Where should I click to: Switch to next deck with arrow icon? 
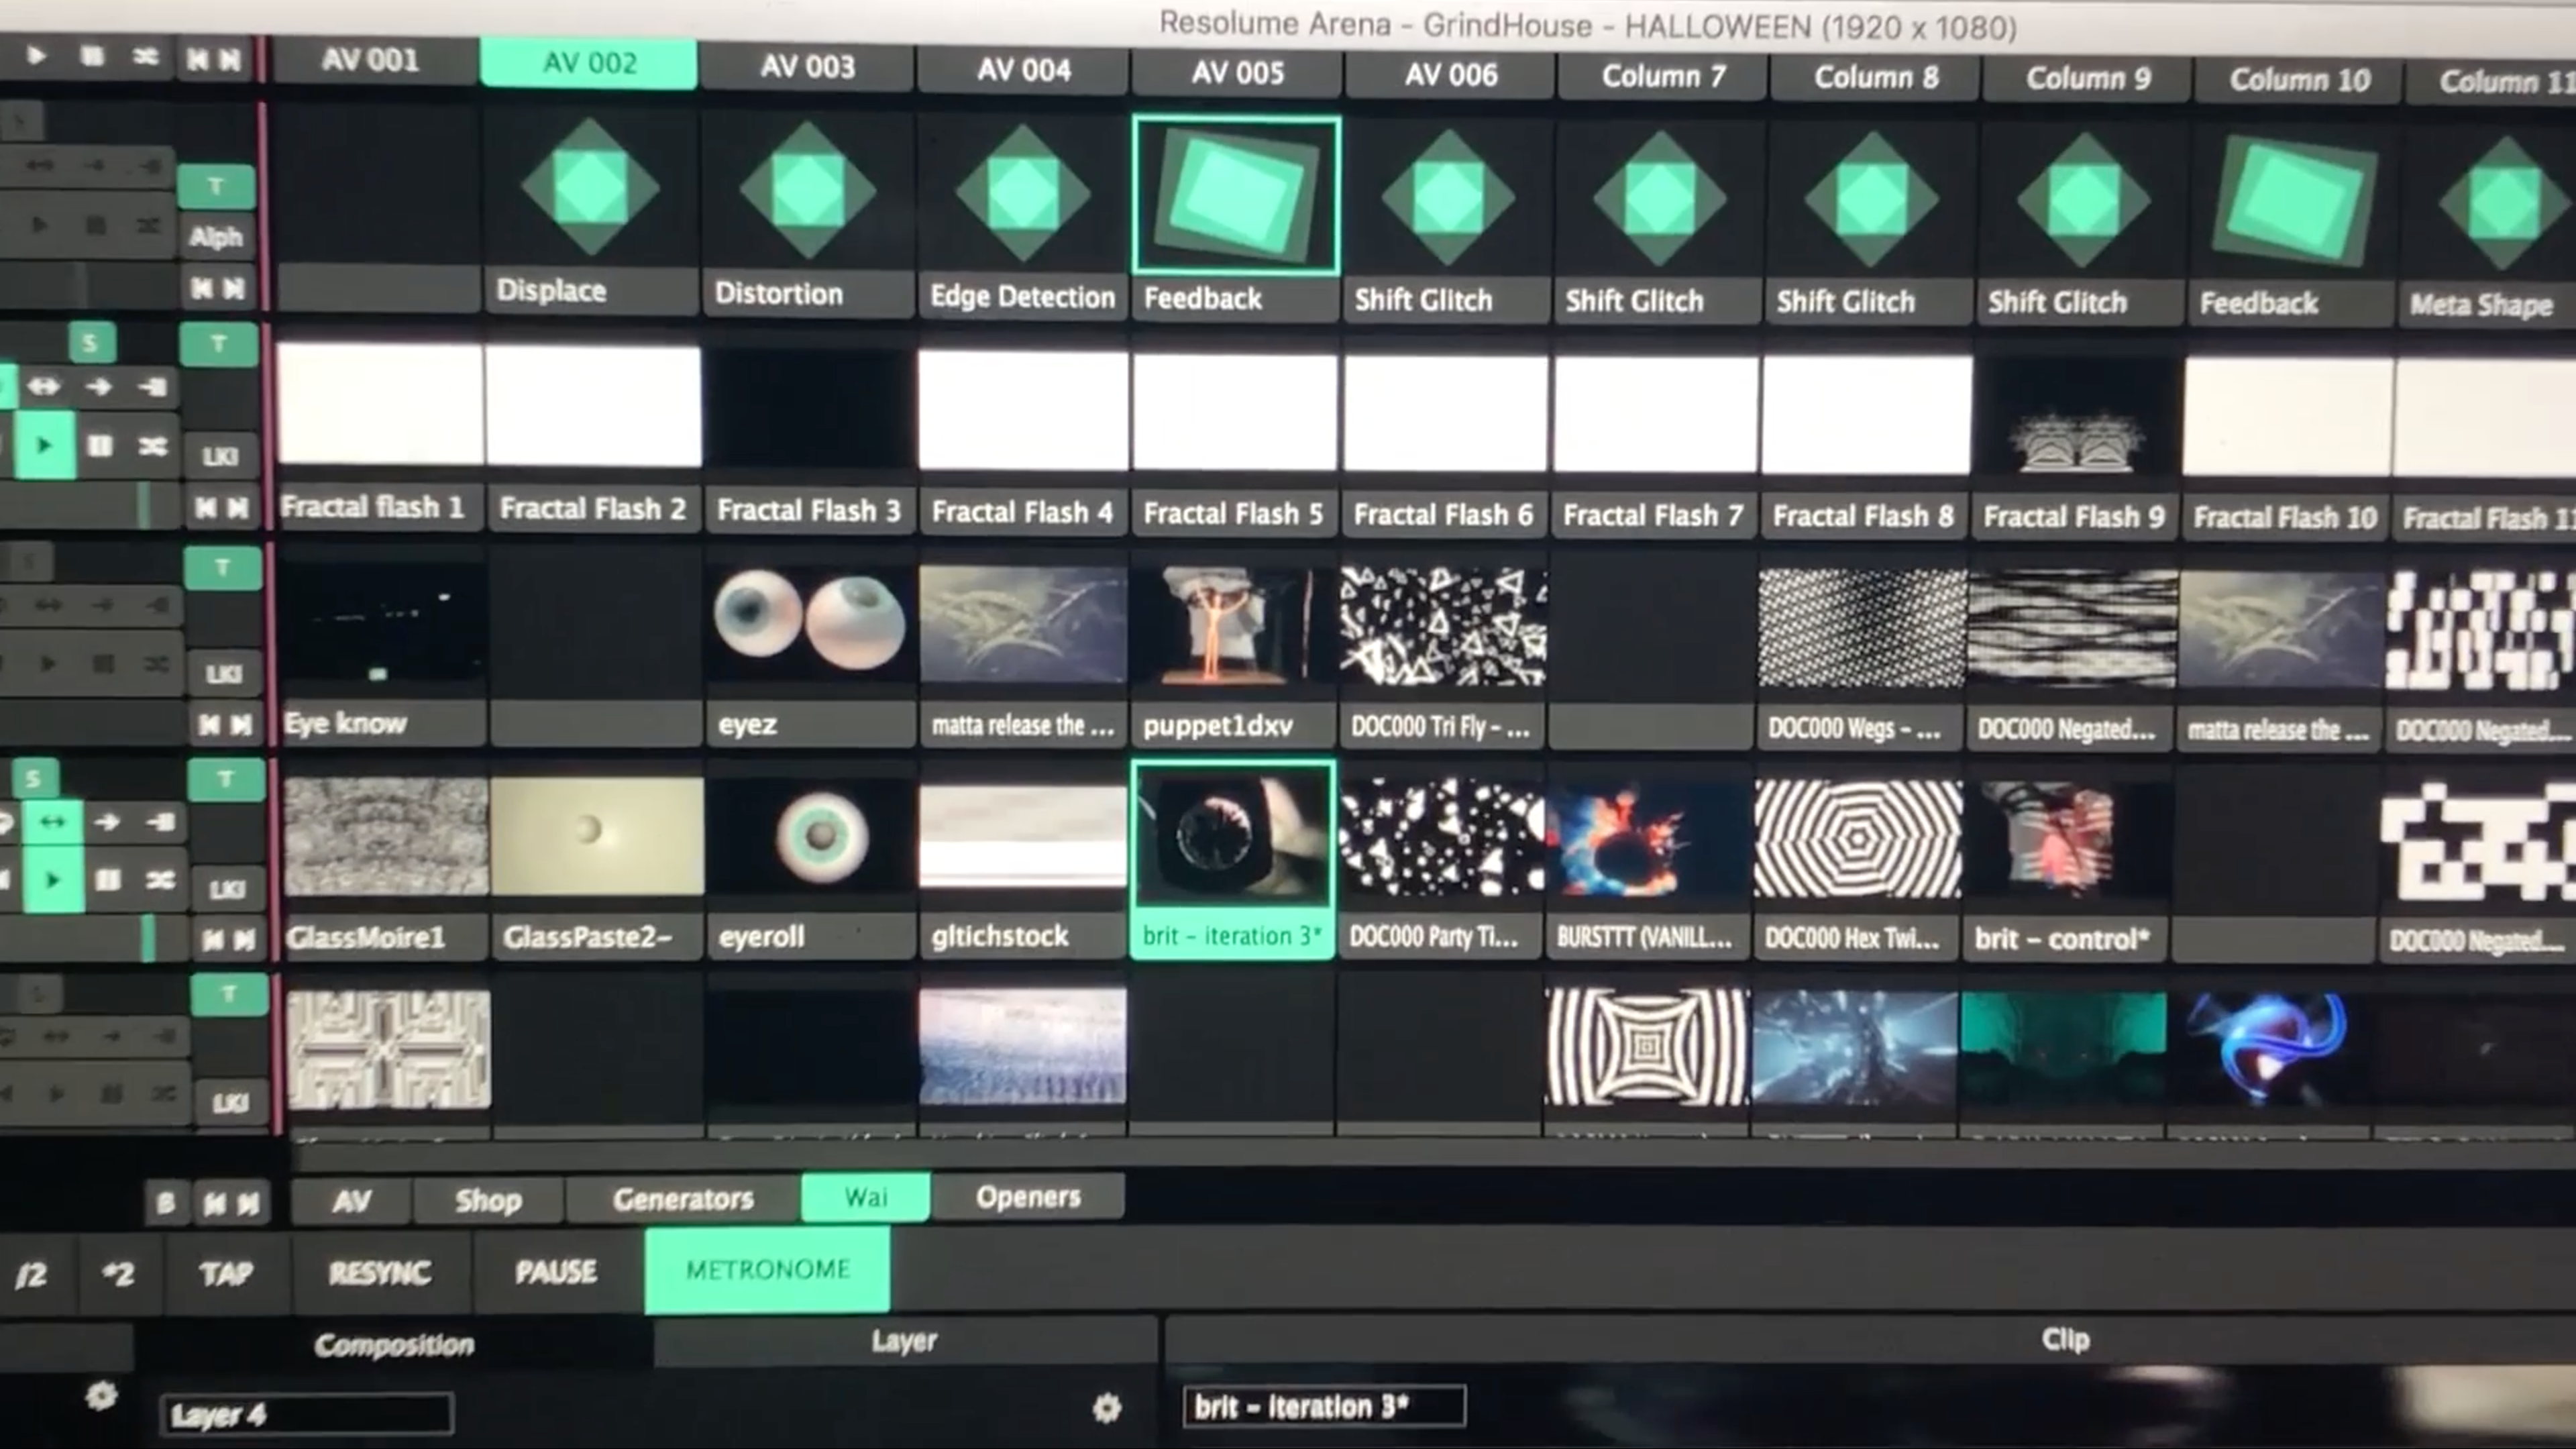249,1203
